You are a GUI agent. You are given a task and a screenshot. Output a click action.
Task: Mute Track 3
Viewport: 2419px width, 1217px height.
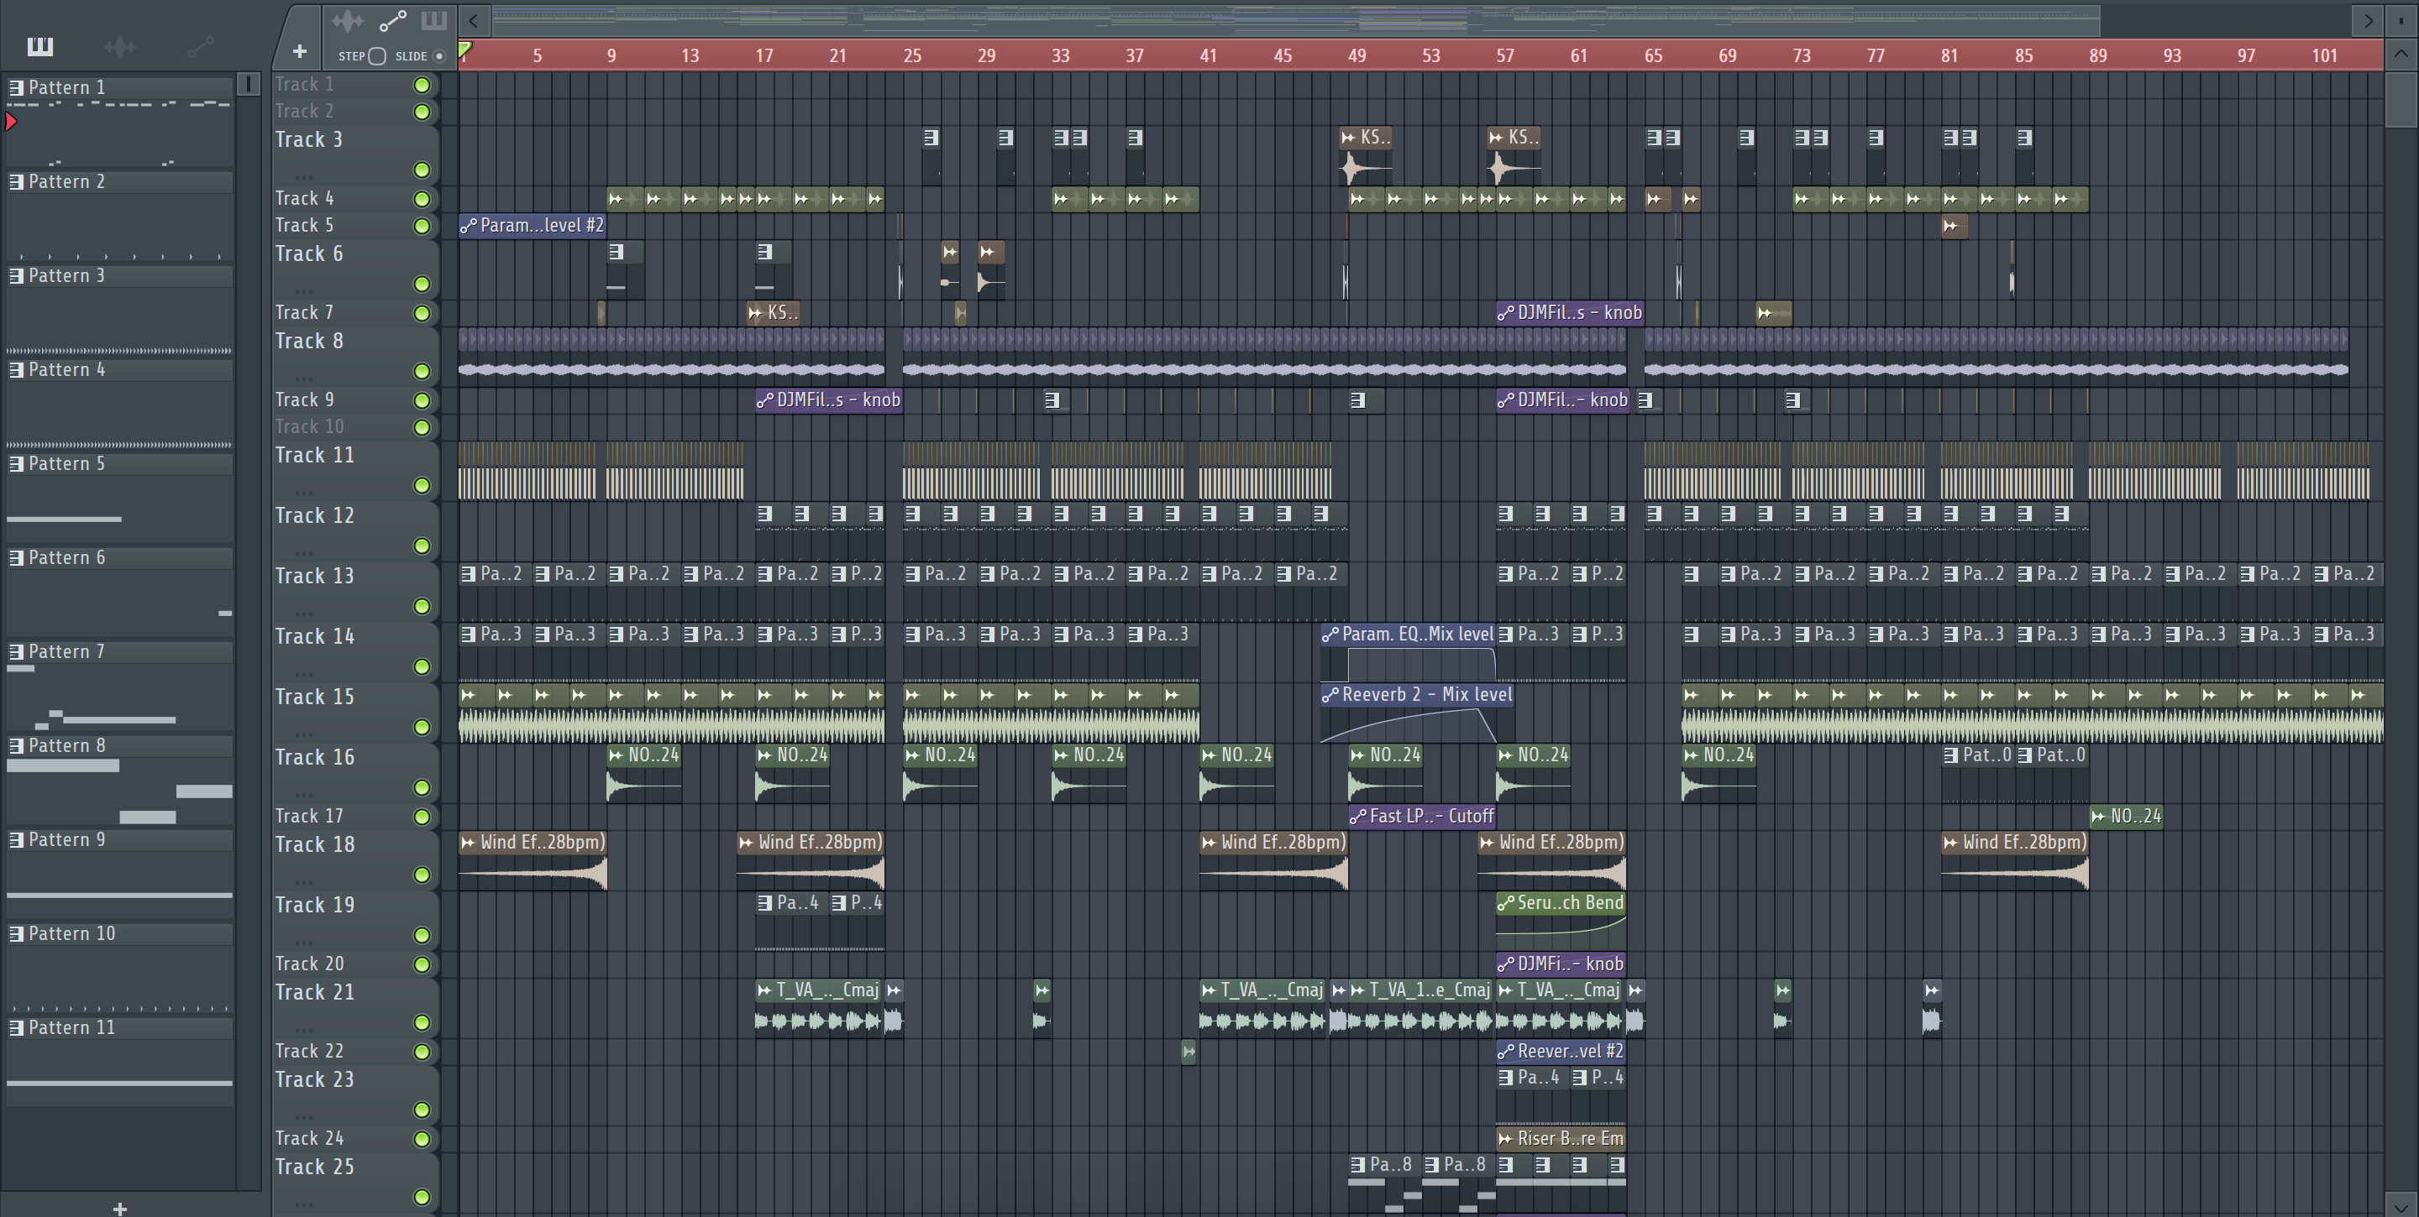[422, 170]
